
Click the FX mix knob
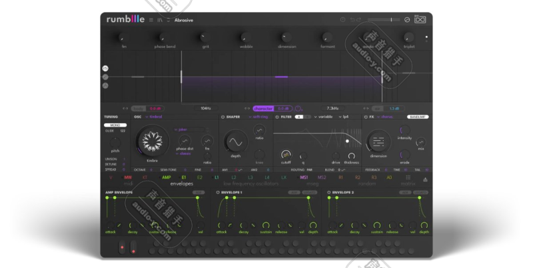(421, 142)
